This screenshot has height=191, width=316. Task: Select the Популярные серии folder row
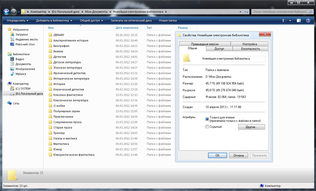pyautogui.click(x=110, y=111)
